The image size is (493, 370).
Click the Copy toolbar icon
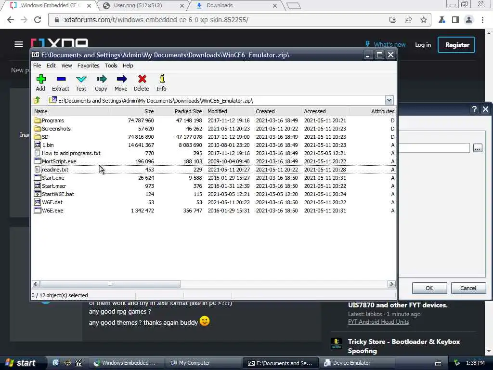(x=101, y=79)
